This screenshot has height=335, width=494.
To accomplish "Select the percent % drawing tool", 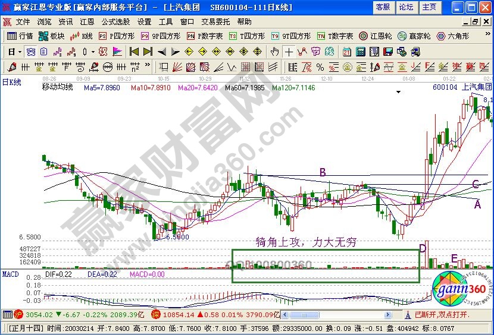I will (320, 67).
